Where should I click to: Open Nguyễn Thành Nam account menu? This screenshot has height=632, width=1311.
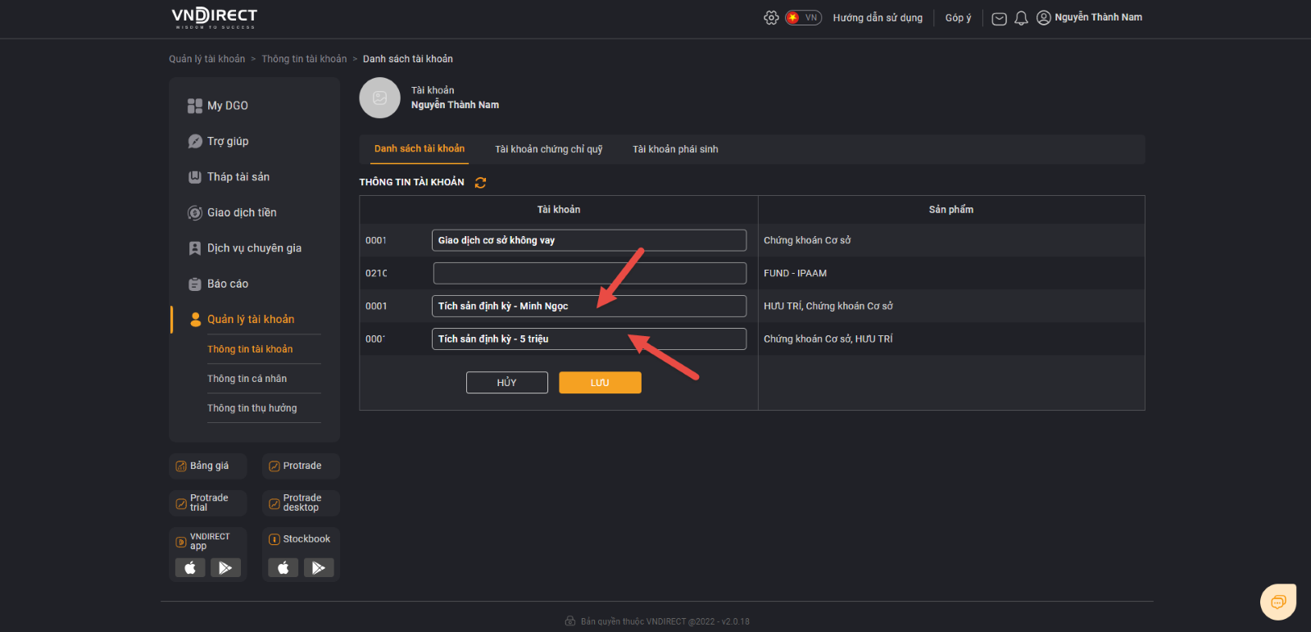tap(1098, 17)
